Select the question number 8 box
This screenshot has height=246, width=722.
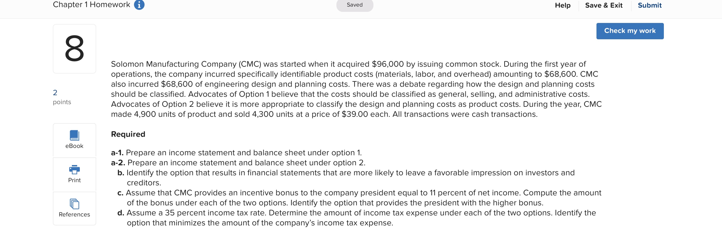(74, 49)
